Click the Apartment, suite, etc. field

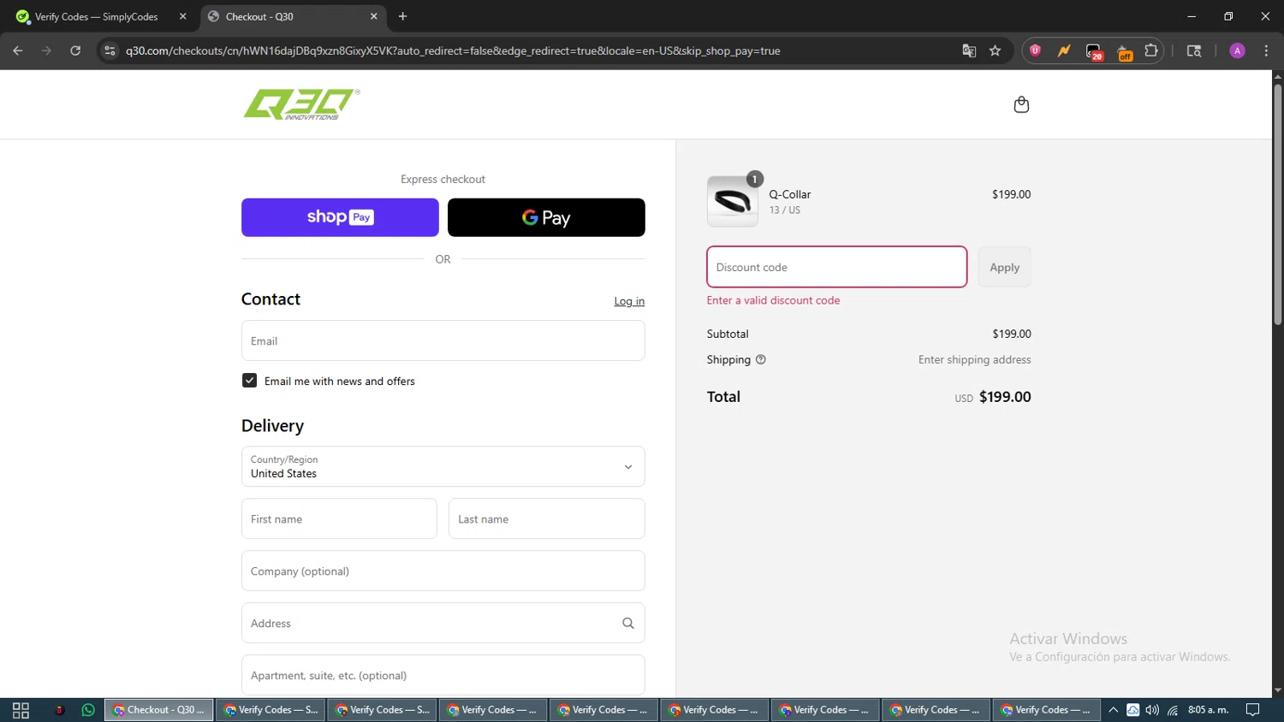[x=443, y=675]
